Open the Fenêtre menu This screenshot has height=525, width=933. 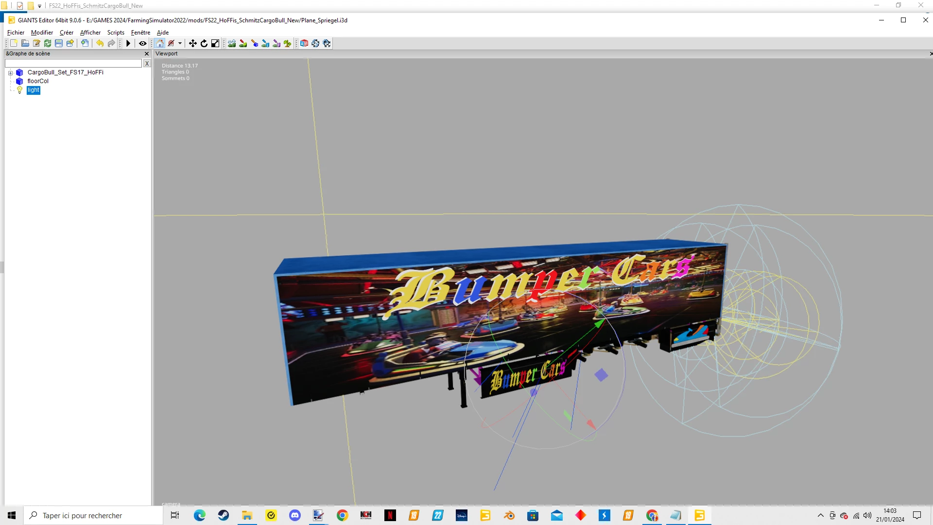[x=140, y=32]
